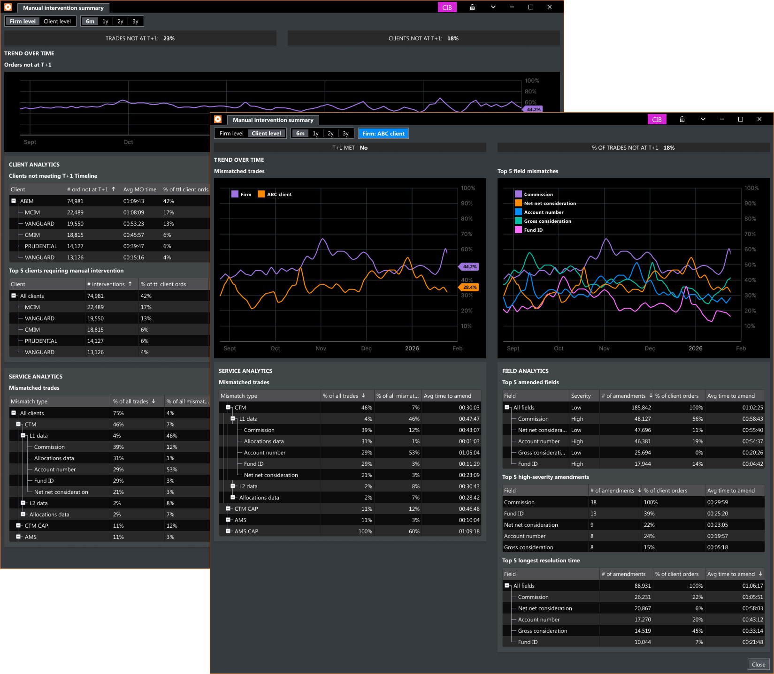The image size is (774, 674).
Task: Select the 2y time range in the back window
Action: pos(120,21)
